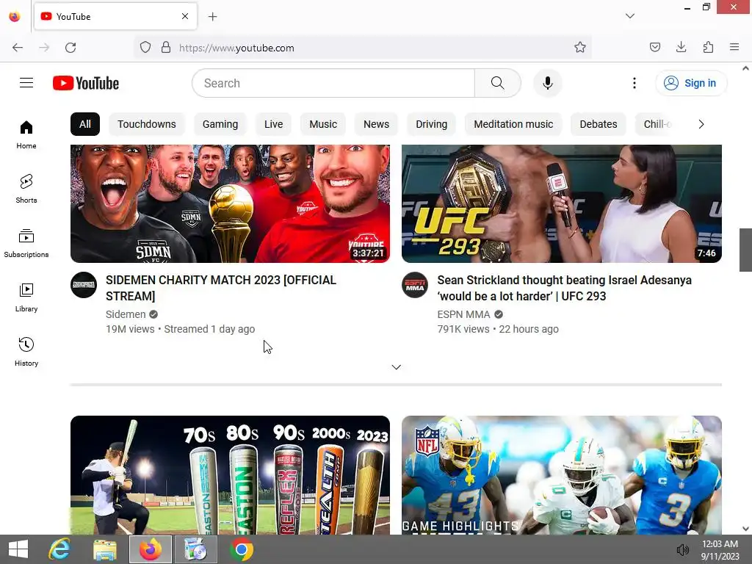Viewport: 752px width, 564px height.
Task: Close the YouTube tab
Action: coord(185,16)
